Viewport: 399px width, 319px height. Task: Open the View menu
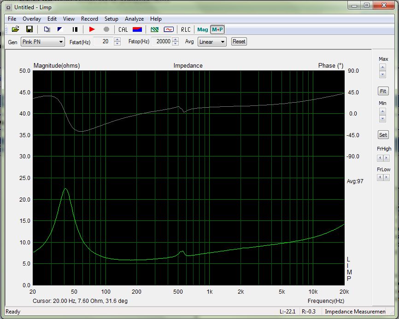coord(69,19)
